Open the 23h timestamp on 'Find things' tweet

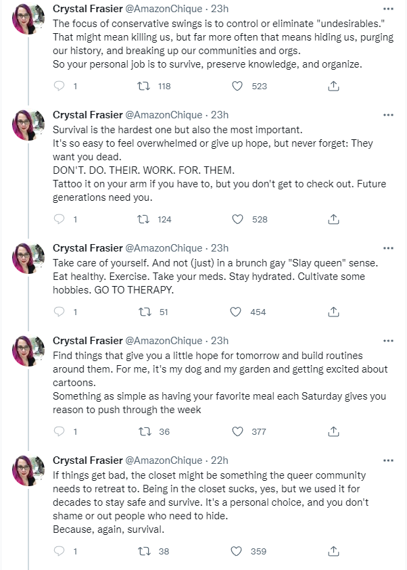(x=220, y=341)
